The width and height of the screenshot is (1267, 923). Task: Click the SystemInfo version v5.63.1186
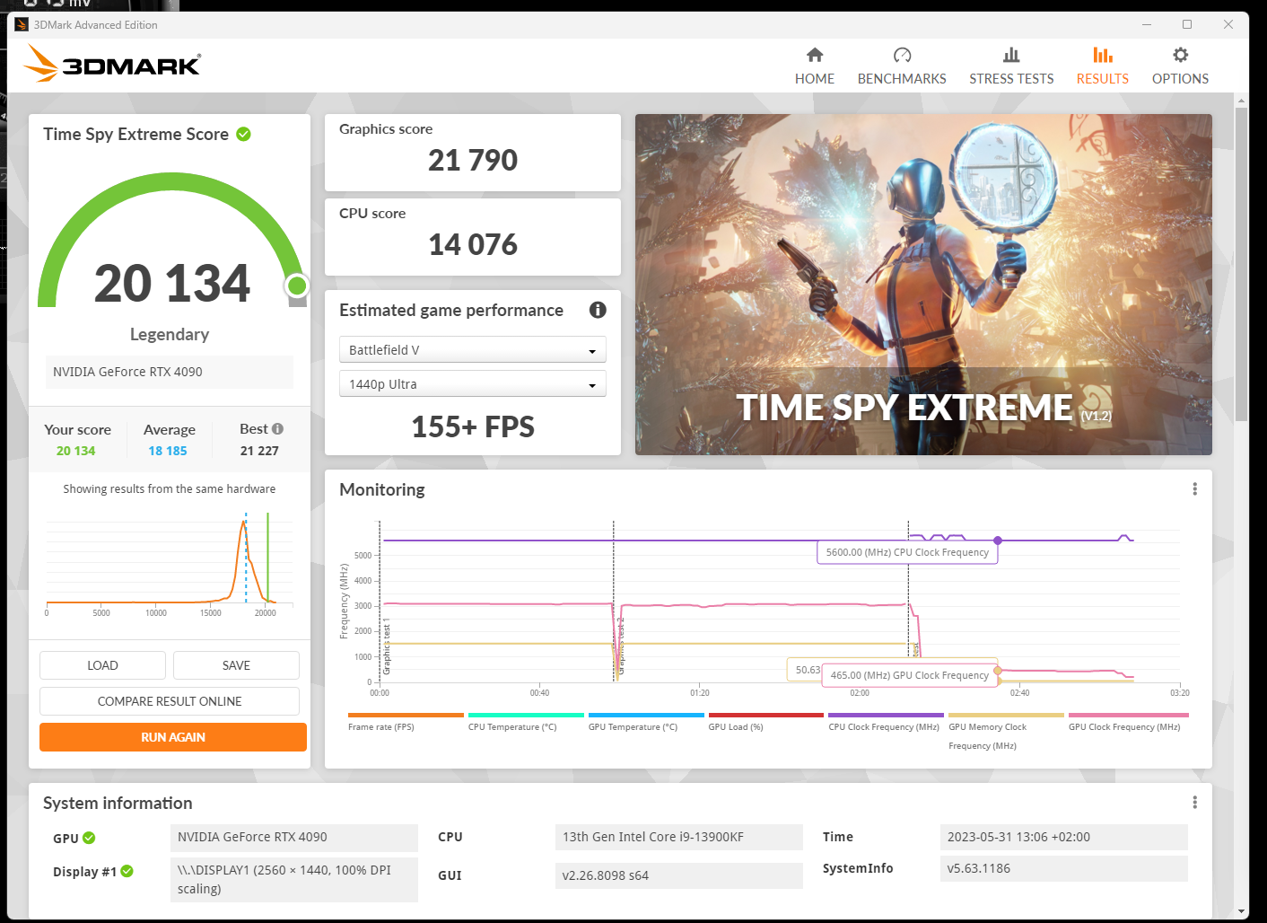(x=1064, y=868)
